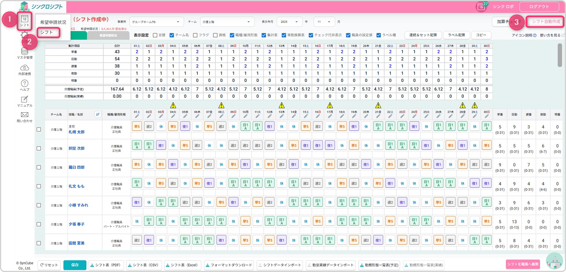Click the シフト自動作成 button
This screenshot has height=272, width=566.
(546, 22)
